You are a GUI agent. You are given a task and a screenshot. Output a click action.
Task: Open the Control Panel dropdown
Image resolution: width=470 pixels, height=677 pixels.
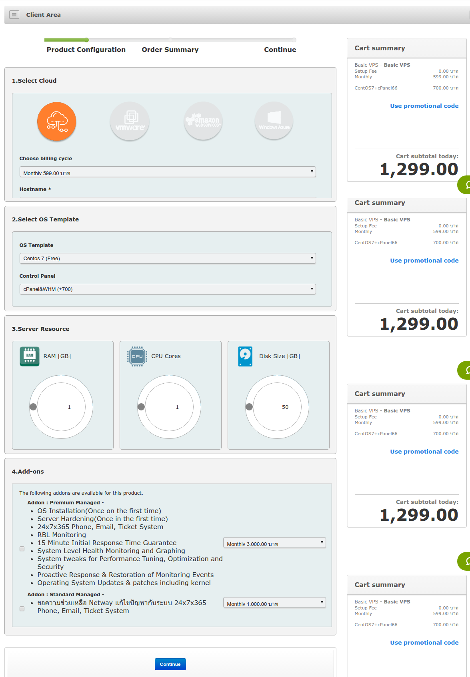point(168,289)
